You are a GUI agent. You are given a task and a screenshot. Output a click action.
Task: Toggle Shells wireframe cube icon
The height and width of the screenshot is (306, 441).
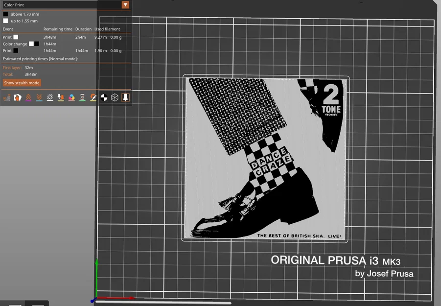115,97
